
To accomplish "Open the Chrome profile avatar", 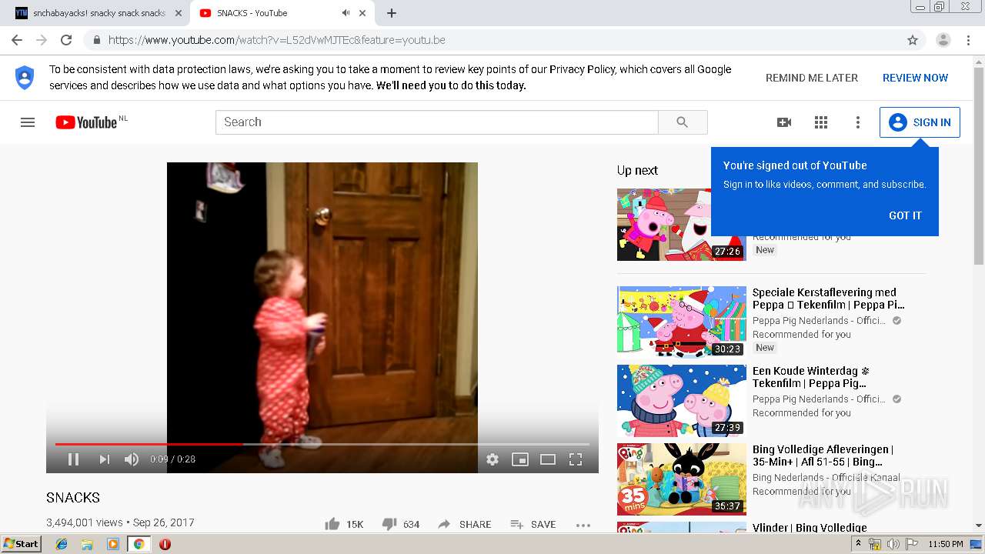I will 943,40.
